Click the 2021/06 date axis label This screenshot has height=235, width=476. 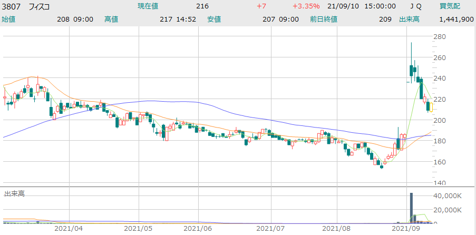199,229
